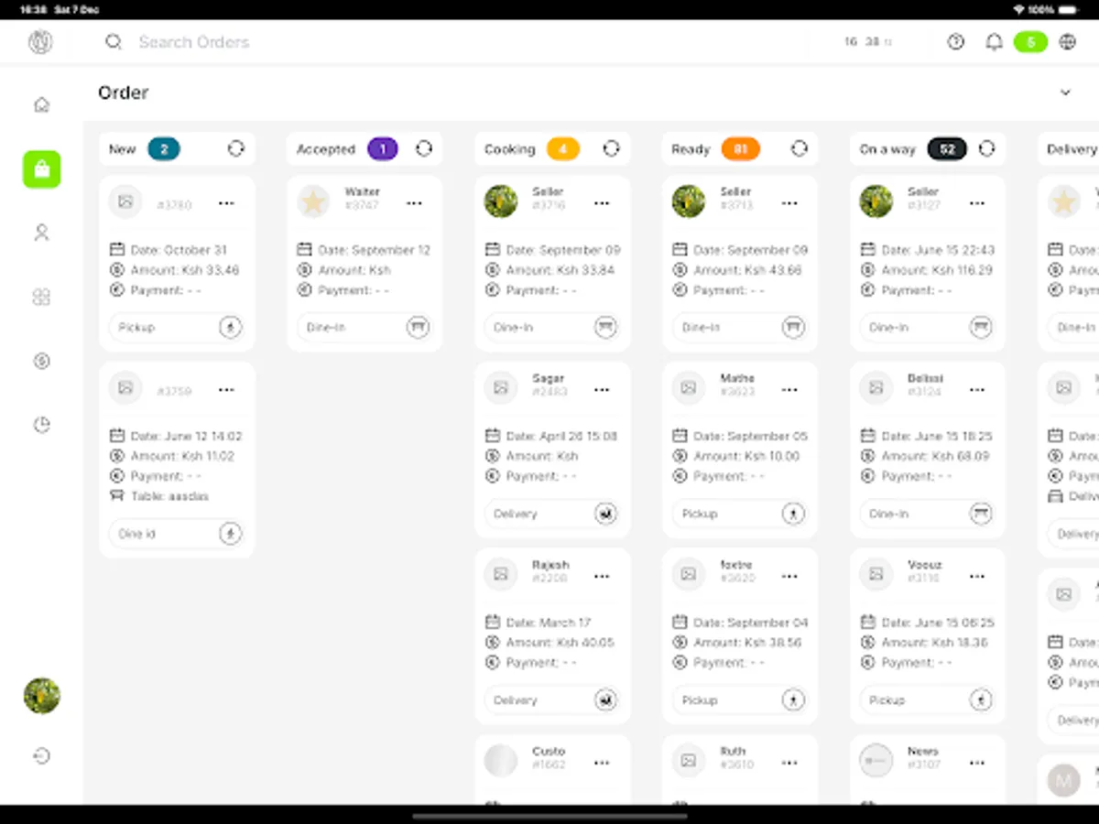Click the help question mark icon
This screenshot has height=824, width=1099.
pyautogui.click(x=956, y=42)
